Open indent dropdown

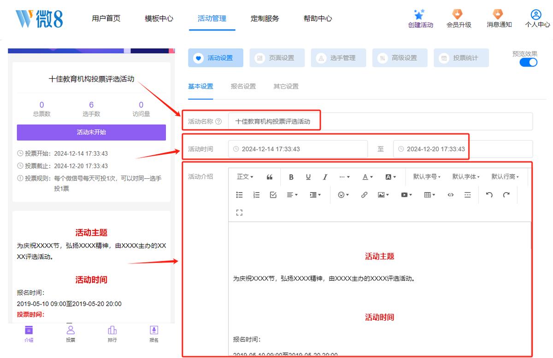(x=315, y=195)
